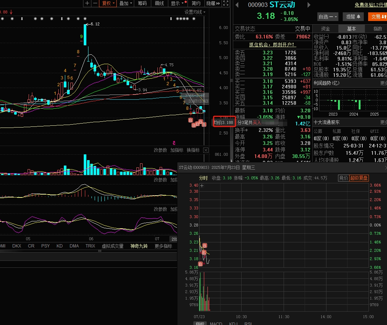This screenshot has width=387, height=325.
Task: Click 更多 next to 利润趋势
Action: pyautogui.click(x=383, y=83)
